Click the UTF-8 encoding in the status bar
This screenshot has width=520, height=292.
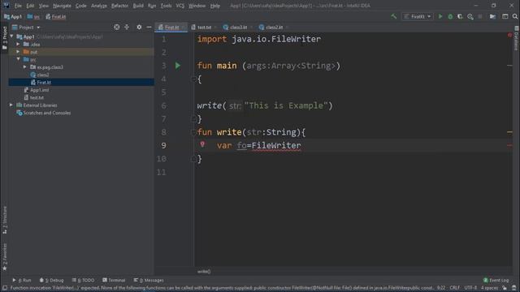(x=470, y=288)
